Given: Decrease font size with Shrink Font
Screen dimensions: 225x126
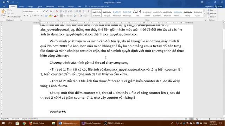Looking at the screenshot, I should coord(47,11).
